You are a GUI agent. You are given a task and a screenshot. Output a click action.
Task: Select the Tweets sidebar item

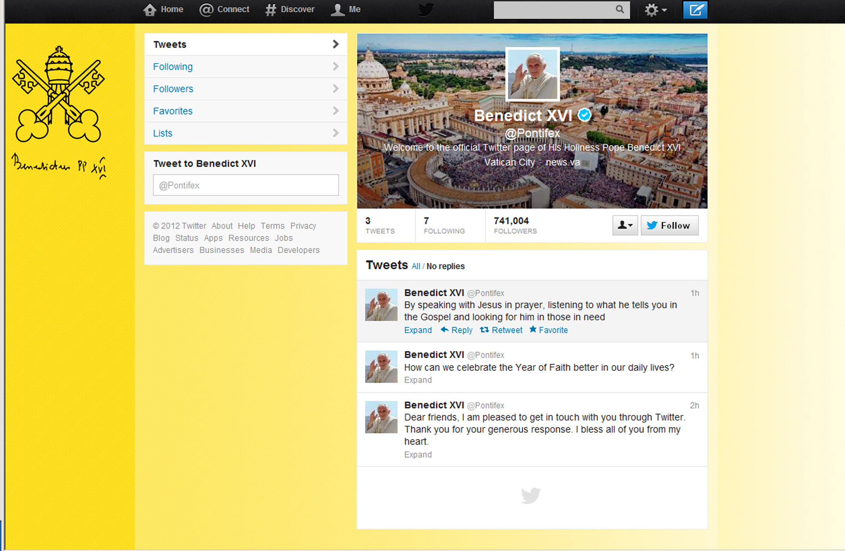coord(245,44)
